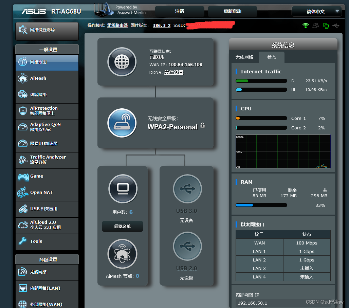Click the AiMesh sidebar icon

click(x=23, y=78)
